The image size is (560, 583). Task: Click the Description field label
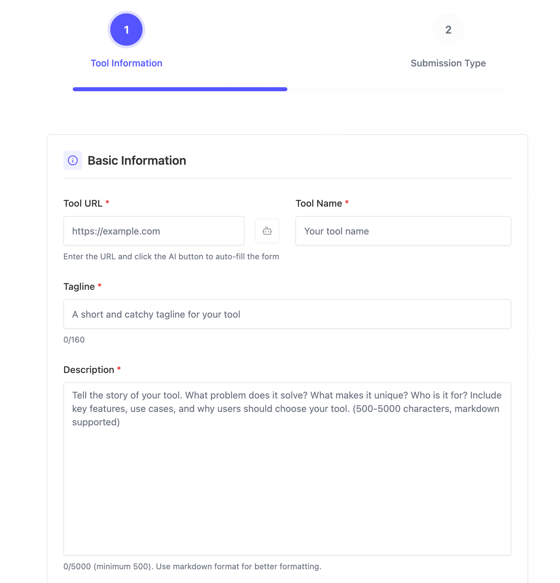89,370
